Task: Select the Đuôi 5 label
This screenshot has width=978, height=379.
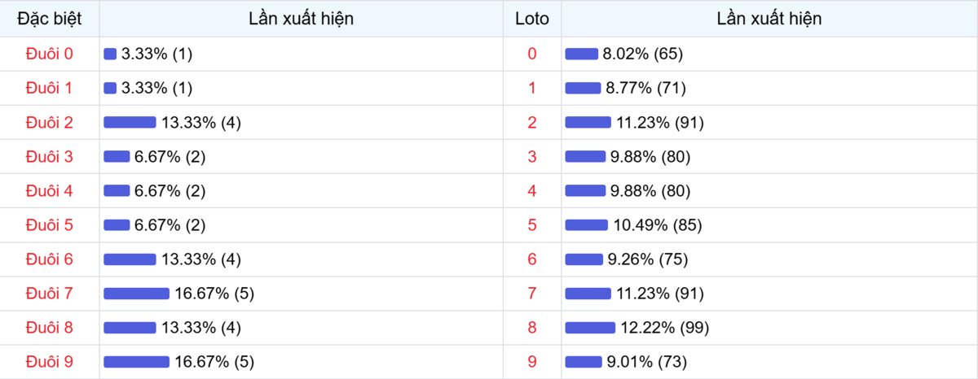Action: 50,225
